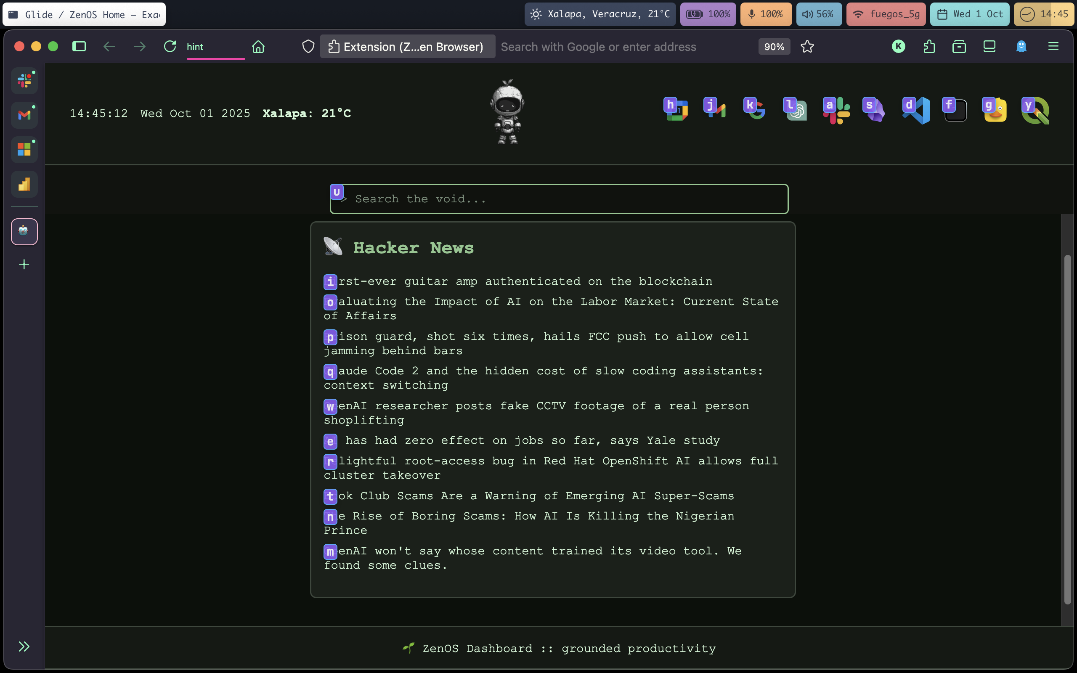Open the Yale study jobs headline
The height and width of the screenshot is (673, 1077).
(532, 441)
